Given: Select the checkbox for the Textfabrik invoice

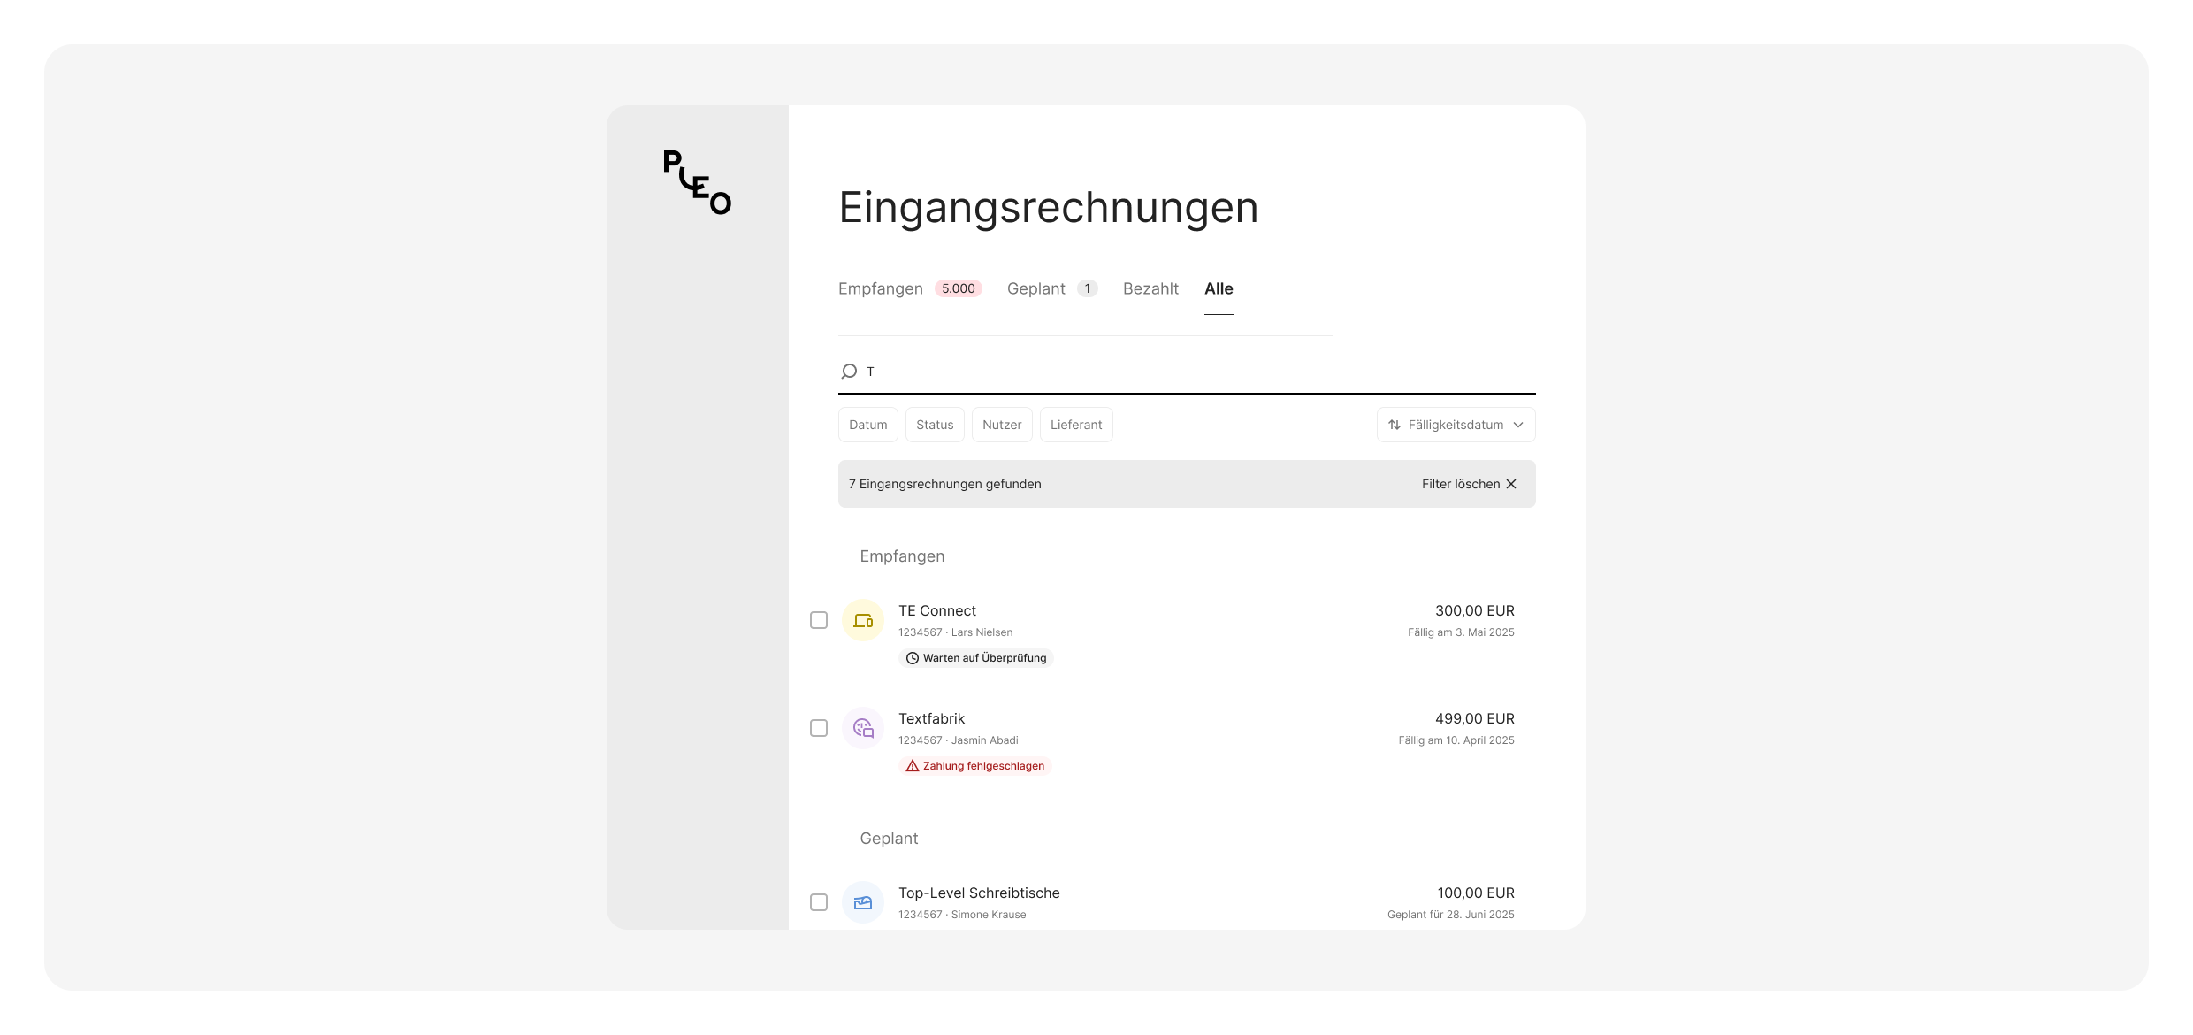Looking at the screenshot, I should 818,728.
